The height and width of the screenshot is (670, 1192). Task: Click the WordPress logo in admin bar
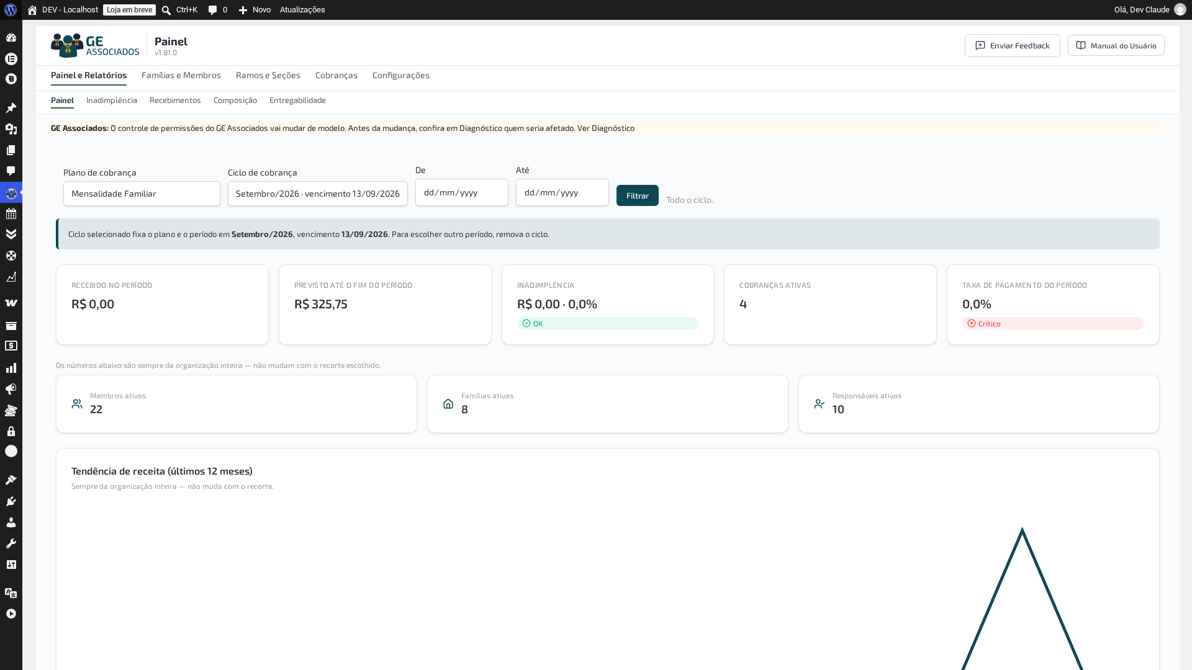click(11, 10)
